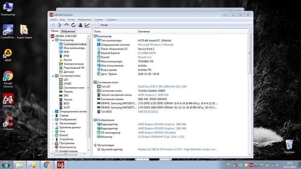Open the Корзина recycle bin icon

tap(289, 145)
